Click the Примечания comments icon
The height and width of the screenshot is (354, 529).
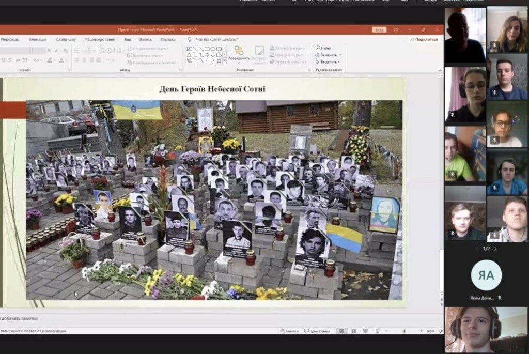(x=317, y=331)
